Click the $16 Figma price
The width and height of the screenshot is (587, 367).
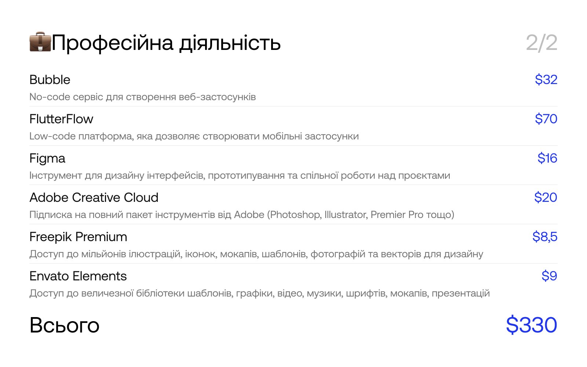[547, 158]
